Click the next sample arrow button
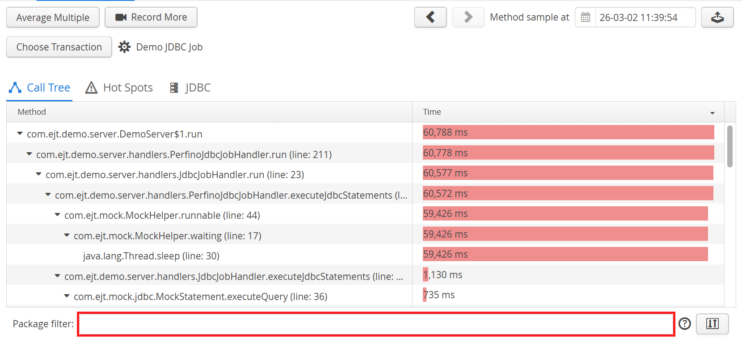Screen dimensions: 742x346 click(468, 17)
